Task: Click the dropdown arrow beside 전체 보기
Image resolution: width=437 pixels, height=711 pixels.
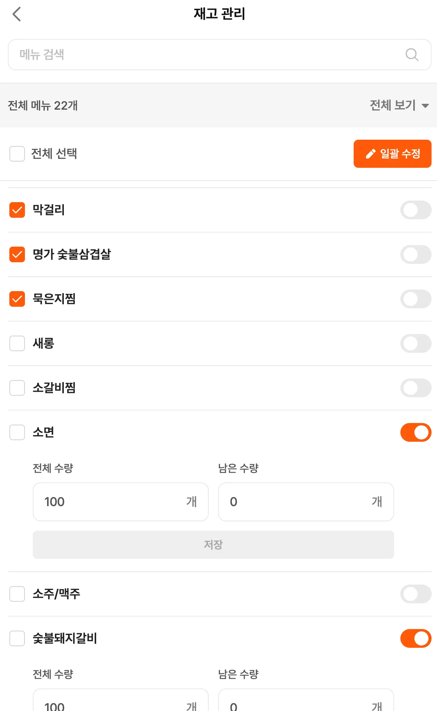Action: (425, 106)
